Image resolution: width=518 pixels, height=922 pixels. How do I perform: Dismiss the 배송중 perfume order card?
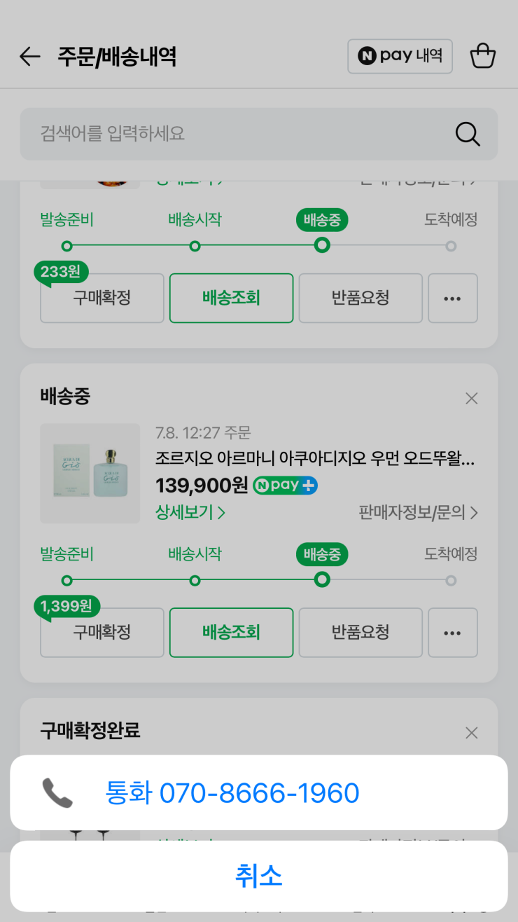[x=472, y=398]
